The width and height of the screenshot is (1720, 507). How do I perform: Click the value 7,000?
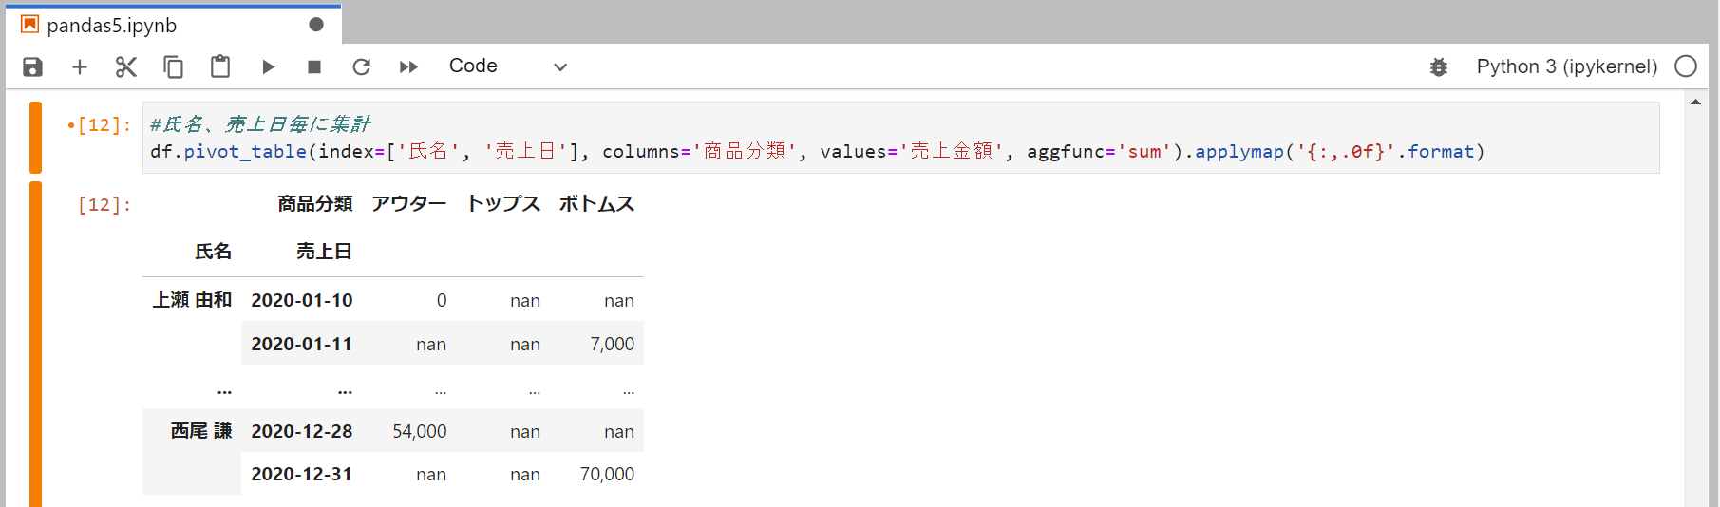[x=613, y=344]
